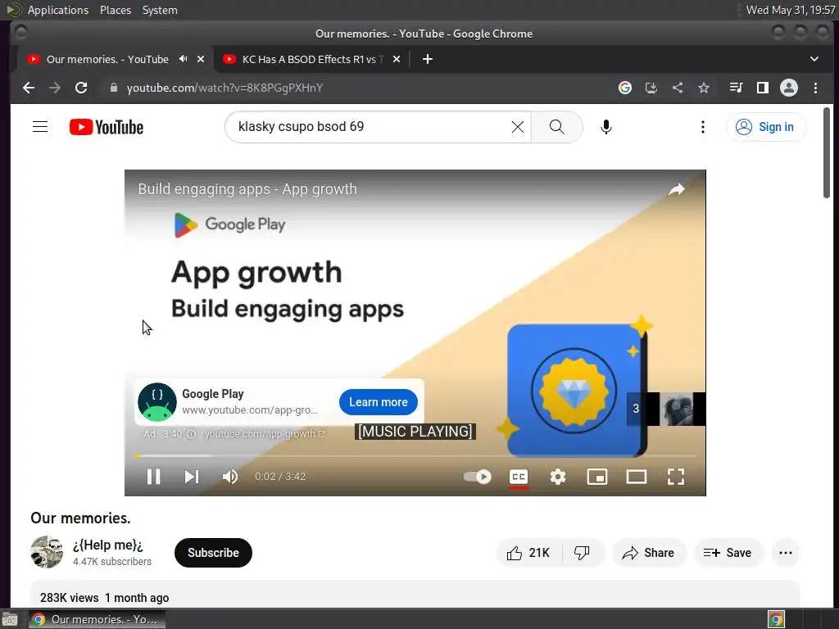The width and height of the screenshot is (839, 629).
Task: Skip to the next video
Action: coord(192,477)
